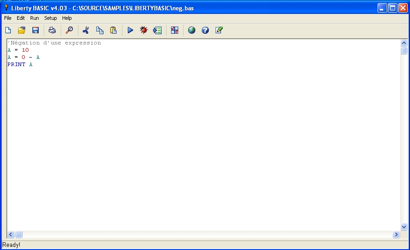Click the notepad with pencil toolbar icon

[219, 30]
